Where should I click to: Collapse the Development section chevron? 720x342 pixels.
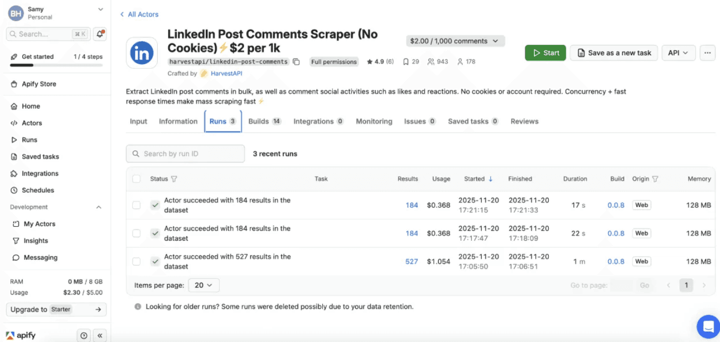[x=99, y=207]
